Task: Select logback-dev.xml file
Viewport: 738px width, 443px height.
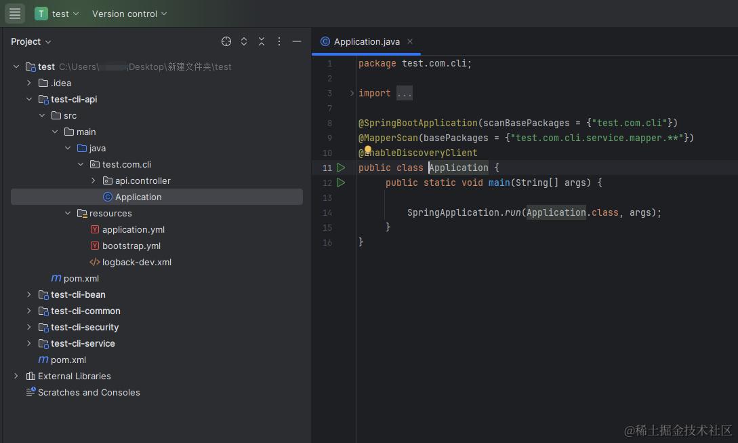Action: point(136,262)
